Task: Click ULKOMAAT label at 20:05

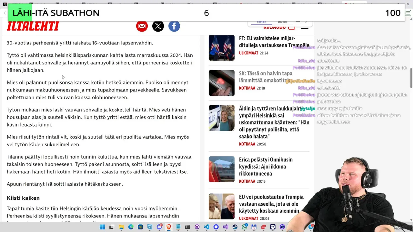Action: [x=249, y=219]
